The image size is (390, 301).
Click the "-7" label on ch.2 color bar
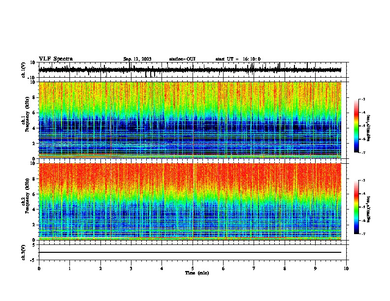(x=363, y=234)
